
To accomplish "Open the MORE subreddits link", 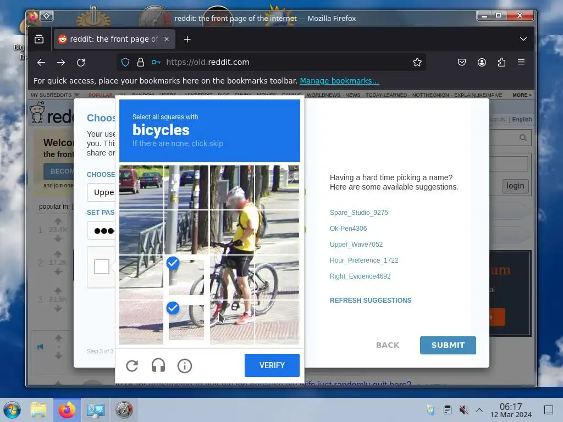I will [522, 95].
